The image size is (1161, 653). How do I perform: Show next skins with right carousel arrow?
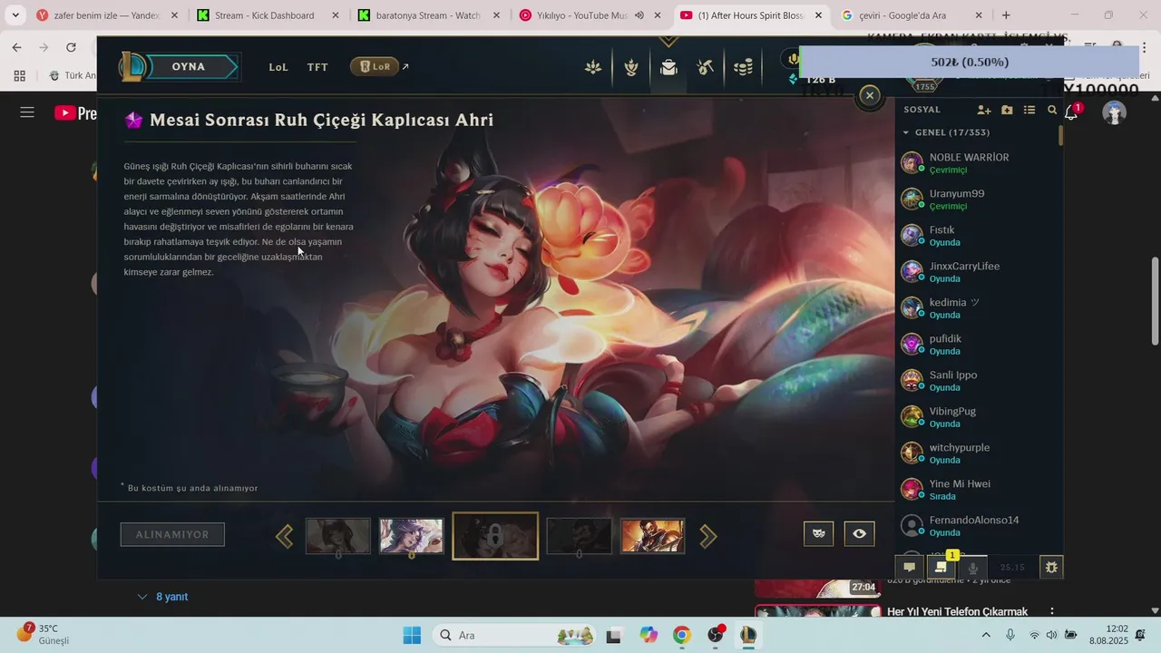(x=708, y=536)
